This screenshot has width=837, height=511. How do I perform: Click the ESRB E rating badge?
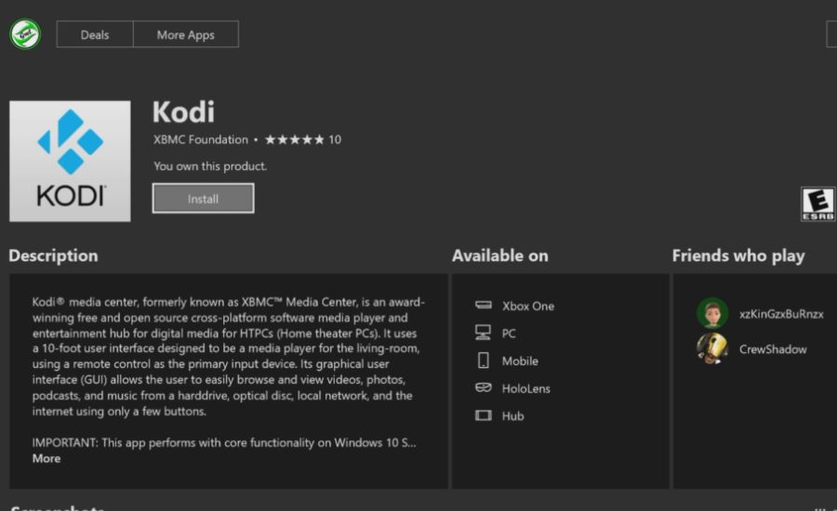point(818,203)
